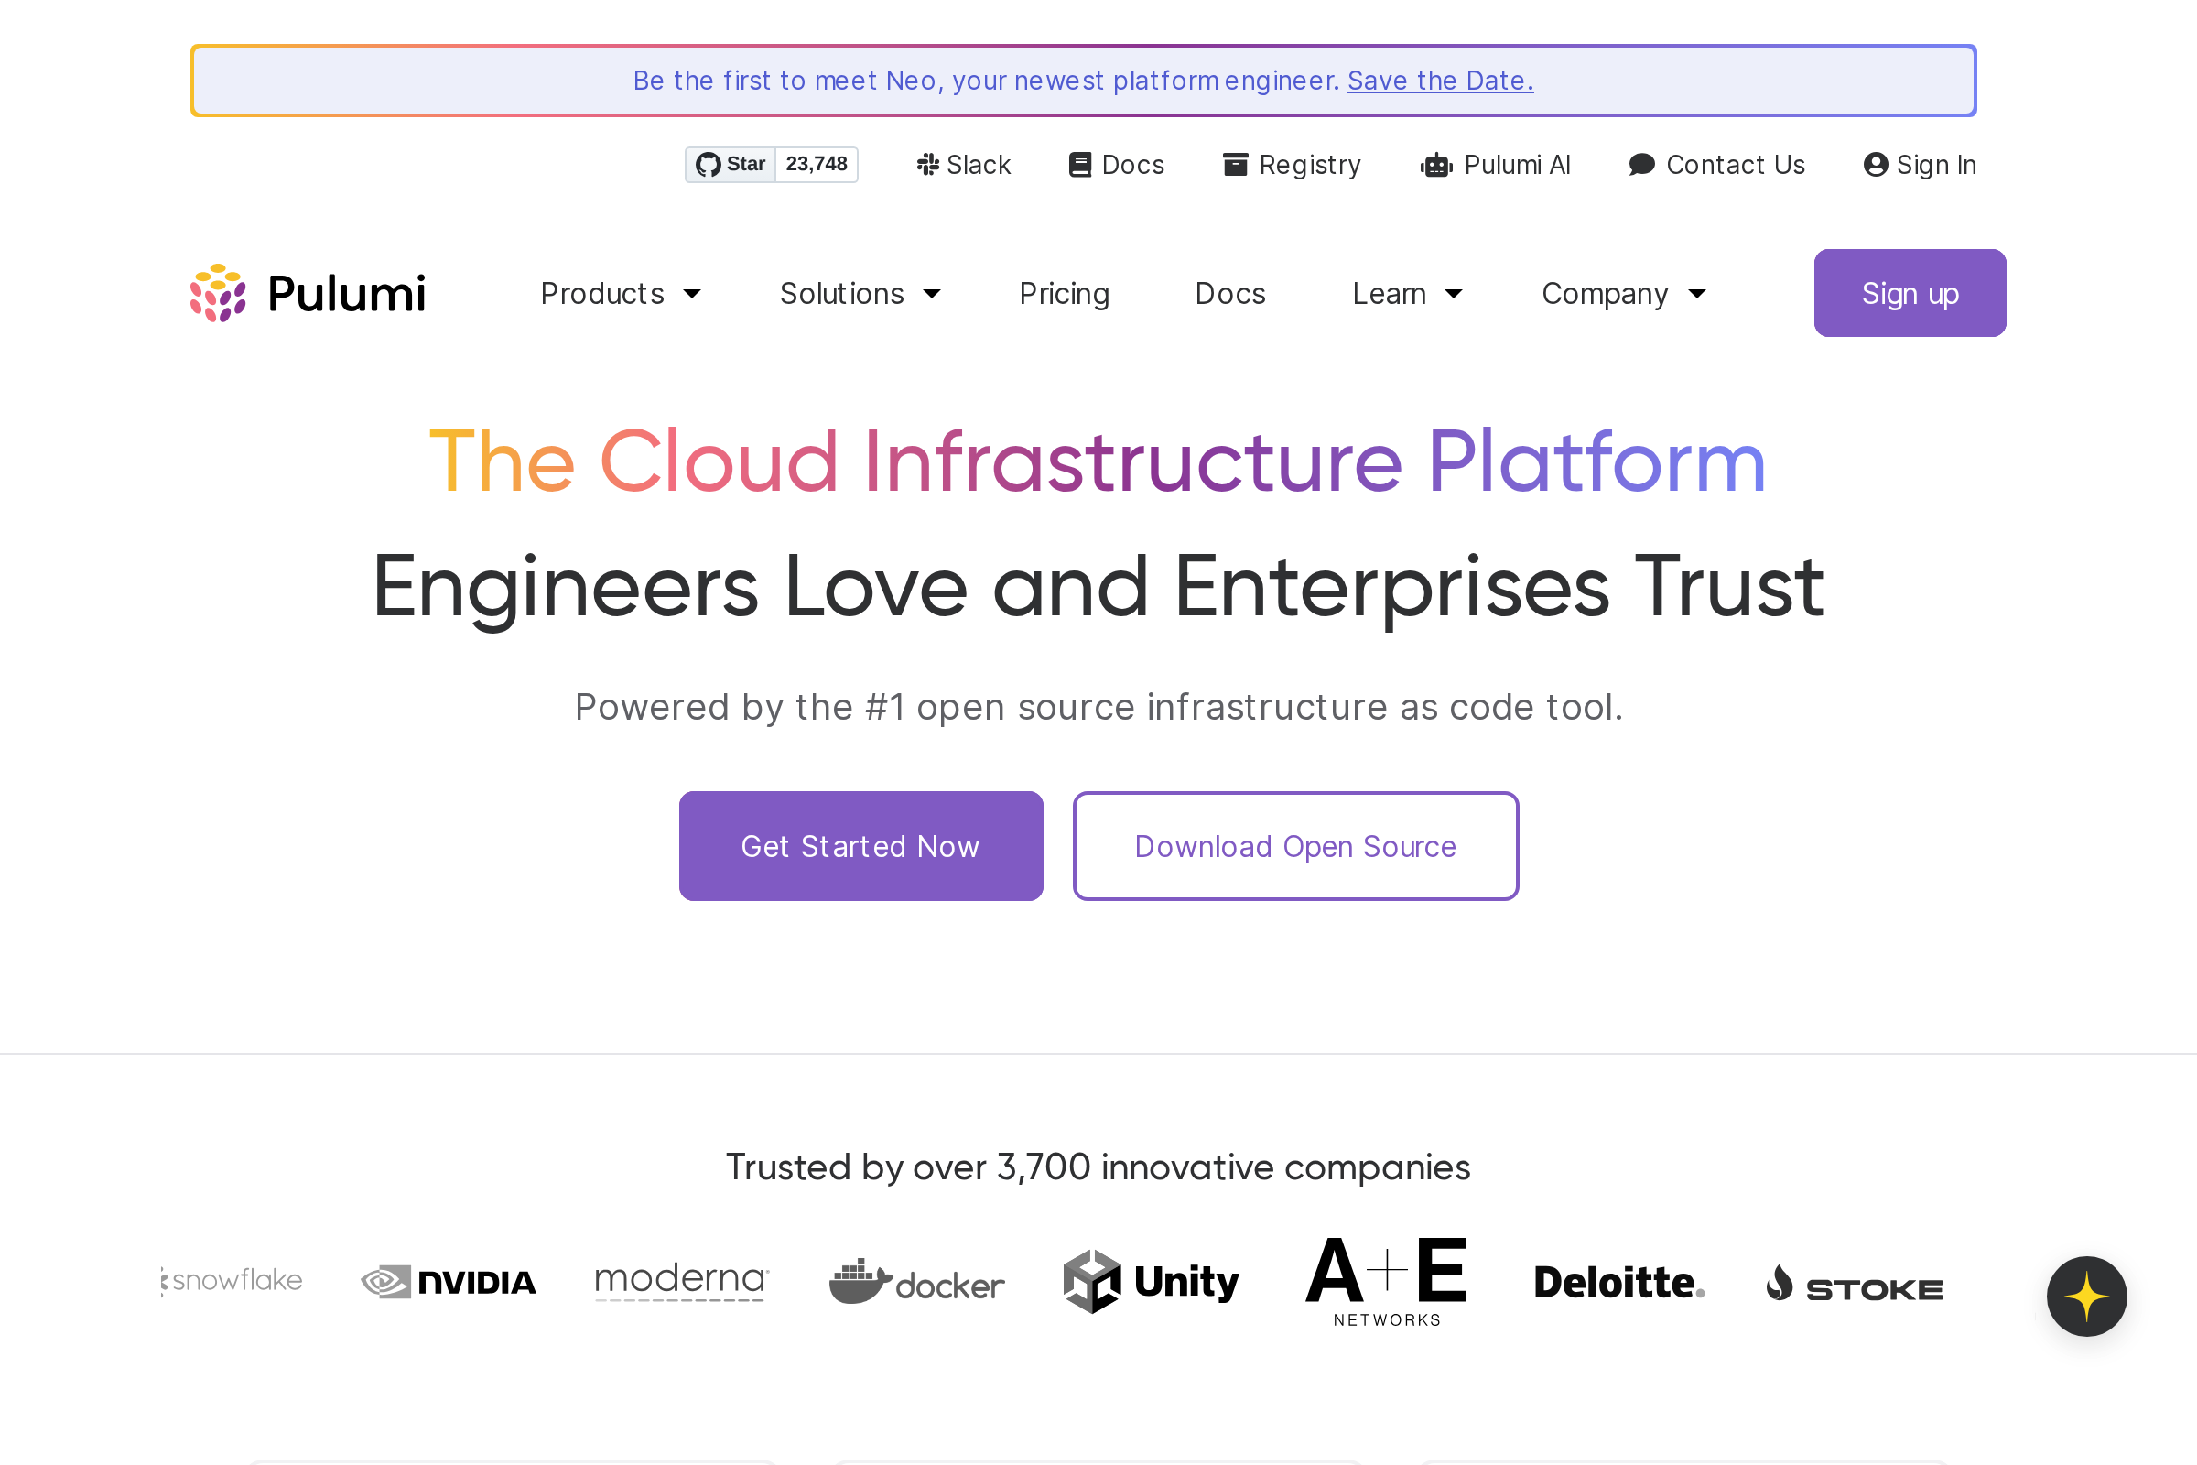The image size is (2197, 1465).
Task: Click the Pulumi logo
Action: (x=308, y=293)
